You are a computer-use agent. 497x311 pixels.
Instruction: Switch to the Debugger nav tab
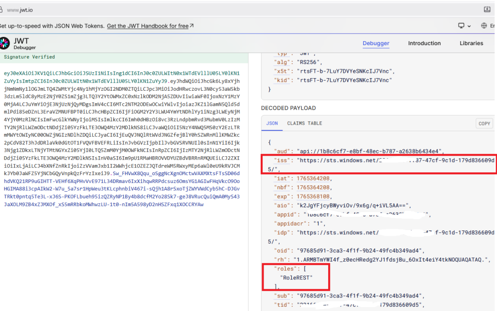(x=376, y=43)
